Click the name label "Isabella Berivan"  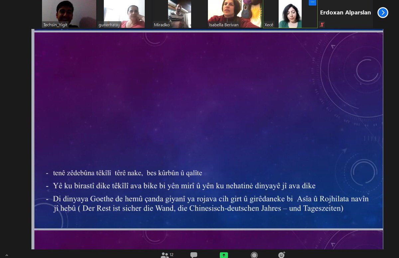[224, 25]
